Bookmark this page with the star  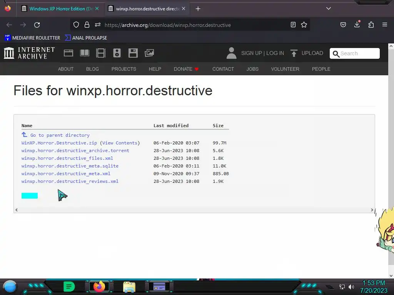pos(304,25)
